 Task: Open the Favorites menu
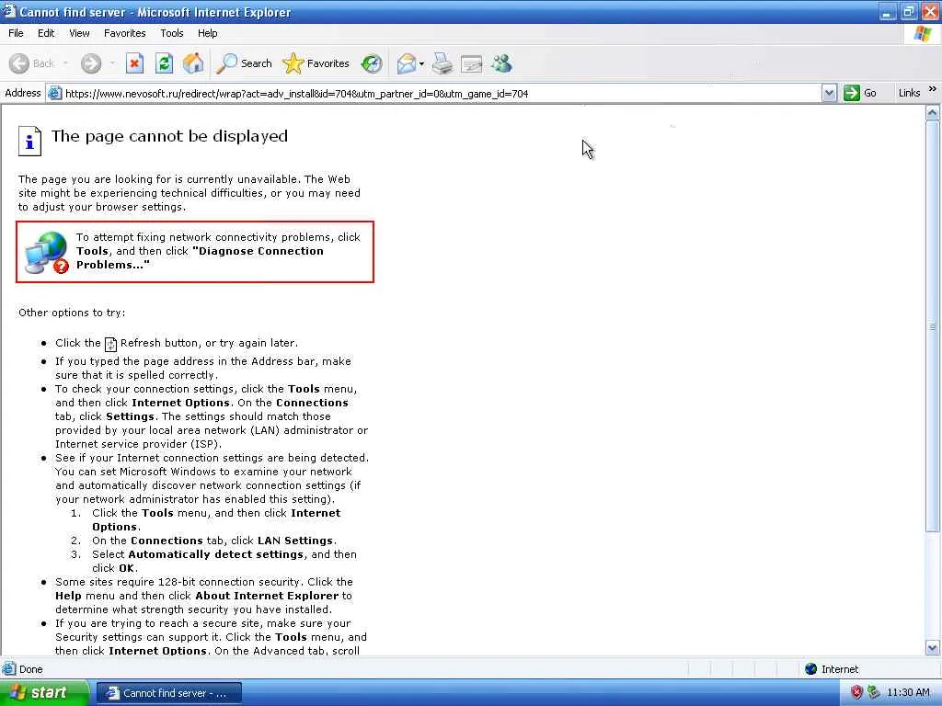coord(125,33)
